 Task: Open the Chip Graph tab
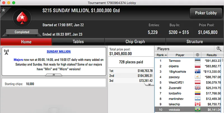tap(135, 42)
